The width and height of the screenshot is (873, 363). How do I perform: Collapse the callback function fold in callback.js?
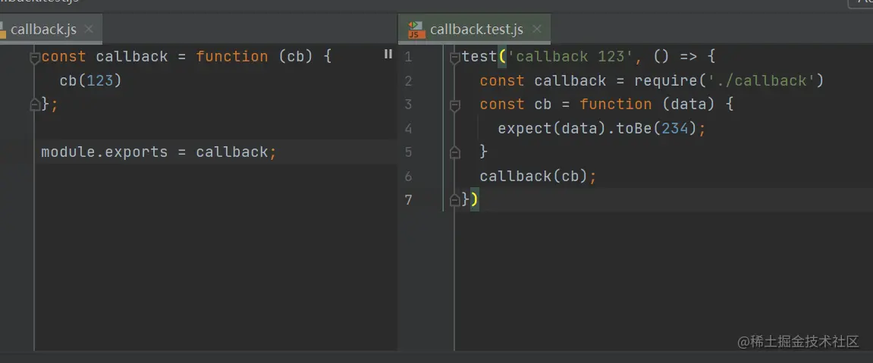click(35, 57)
